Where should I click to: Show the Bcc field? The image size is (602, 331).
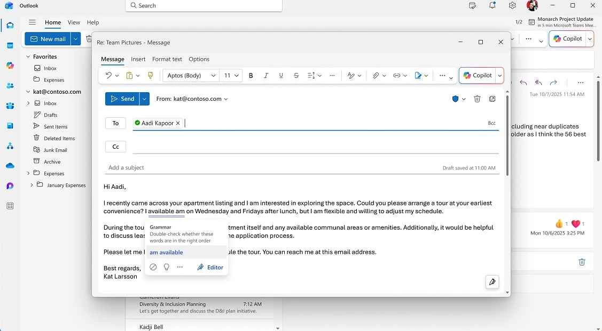click(x=492, y=123)
